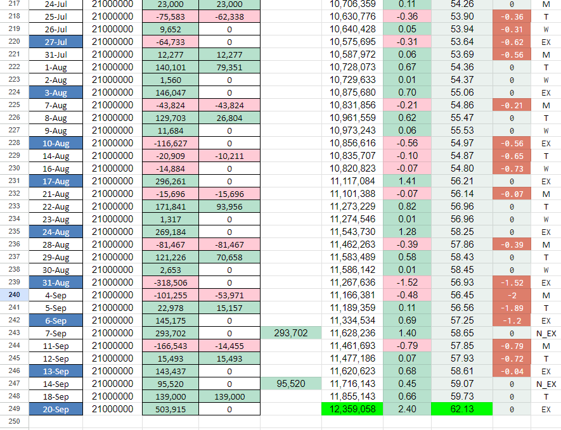Click the 14-Sep date cell
The height and width of the screenshot is (430, 561).
point(56,384)
